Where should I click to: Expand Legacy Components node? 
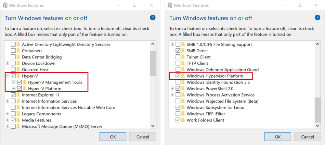(8, 114)
